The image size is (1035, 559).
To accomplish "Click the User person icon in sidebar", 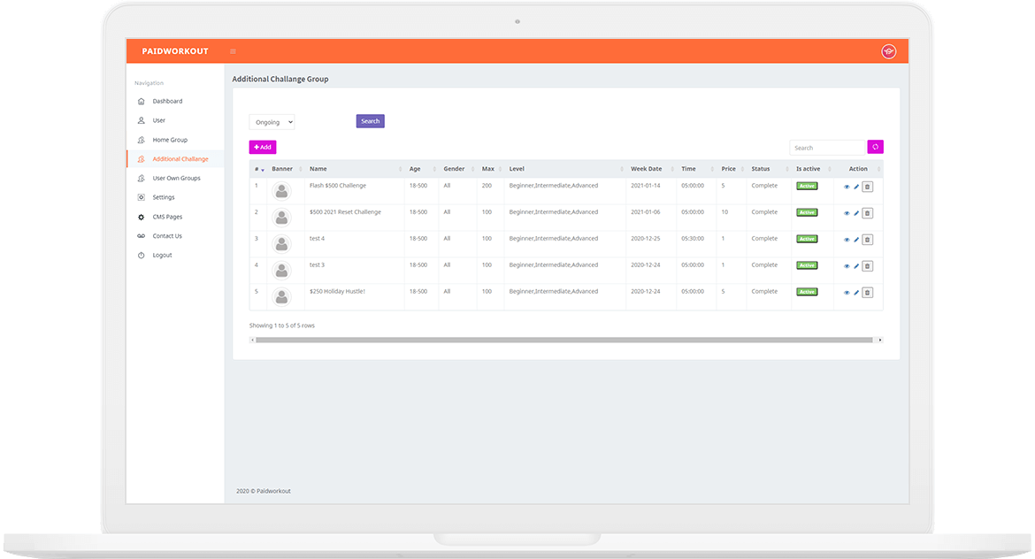I will (142, 121).
